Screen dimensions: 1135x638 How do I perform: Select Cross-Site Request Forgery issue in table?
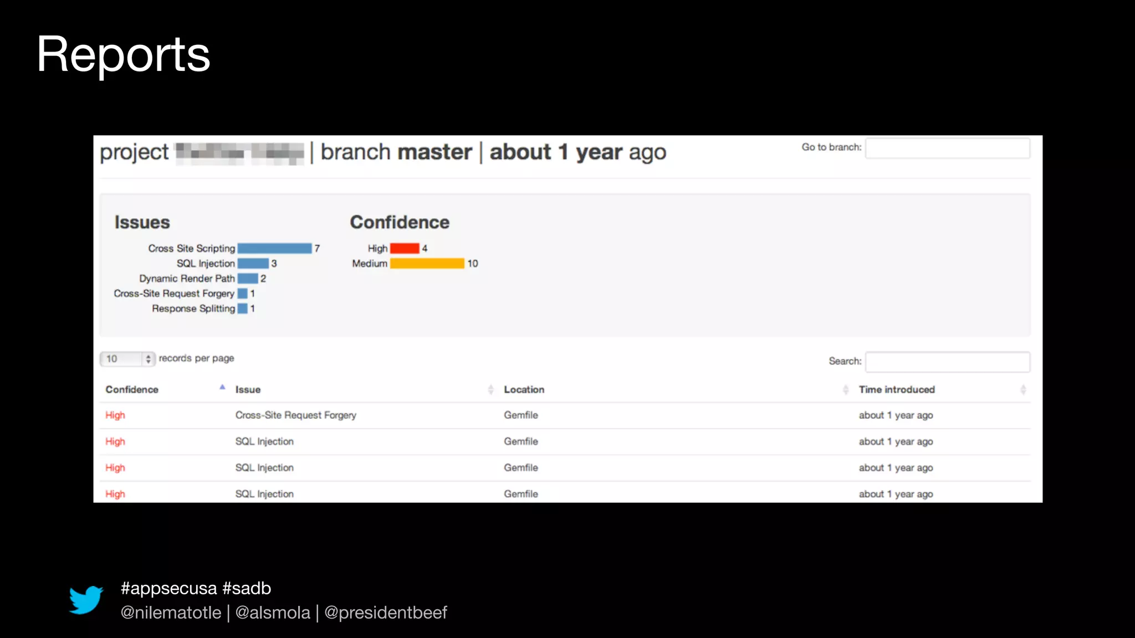296,415
